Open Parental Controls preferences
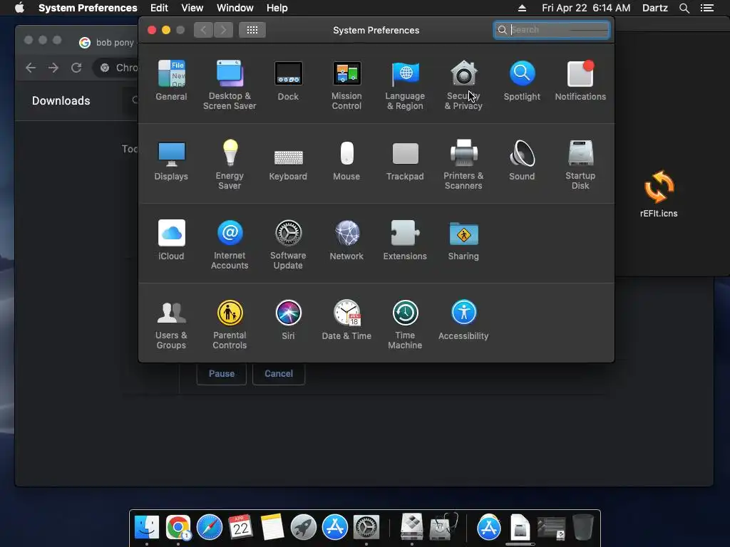Viewport: 730px width, 547px height. click(230, 325)
